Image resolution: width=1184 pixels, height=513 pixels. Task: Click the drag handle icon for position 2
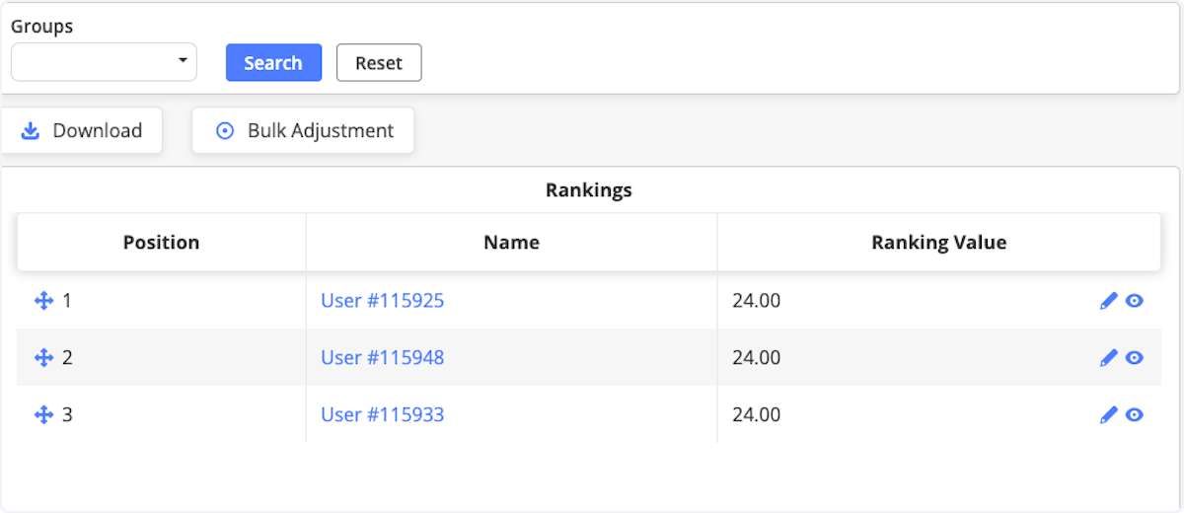tap(43, 358)
